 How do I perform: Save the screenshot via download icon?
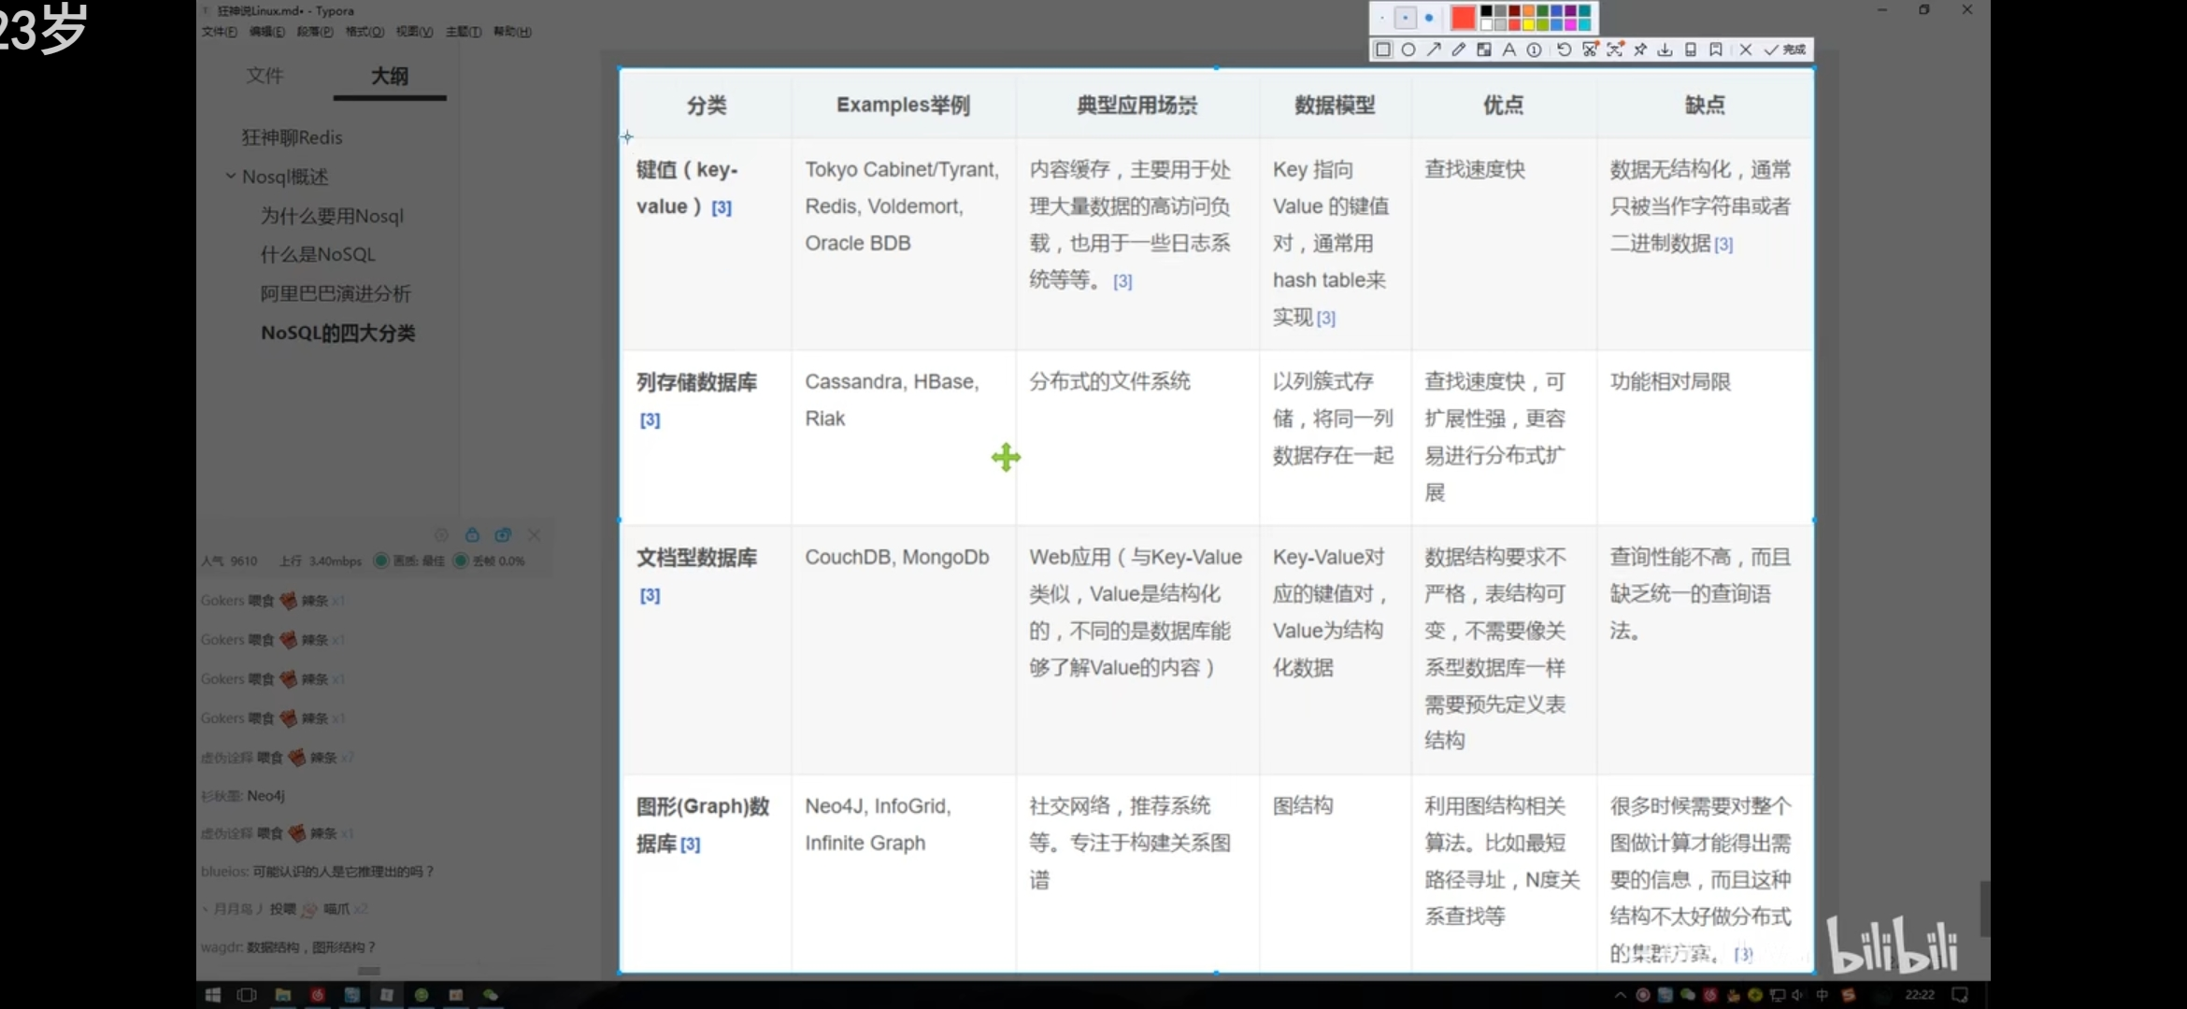point(1665,50)
